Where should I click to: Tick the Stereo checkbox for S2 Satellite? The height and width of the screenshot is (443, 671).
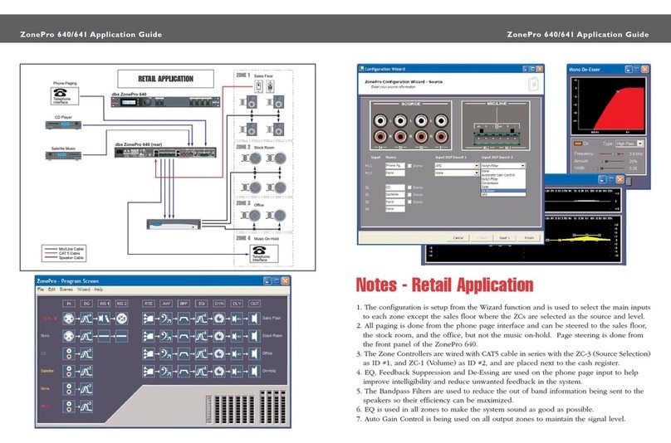[409, 195]
